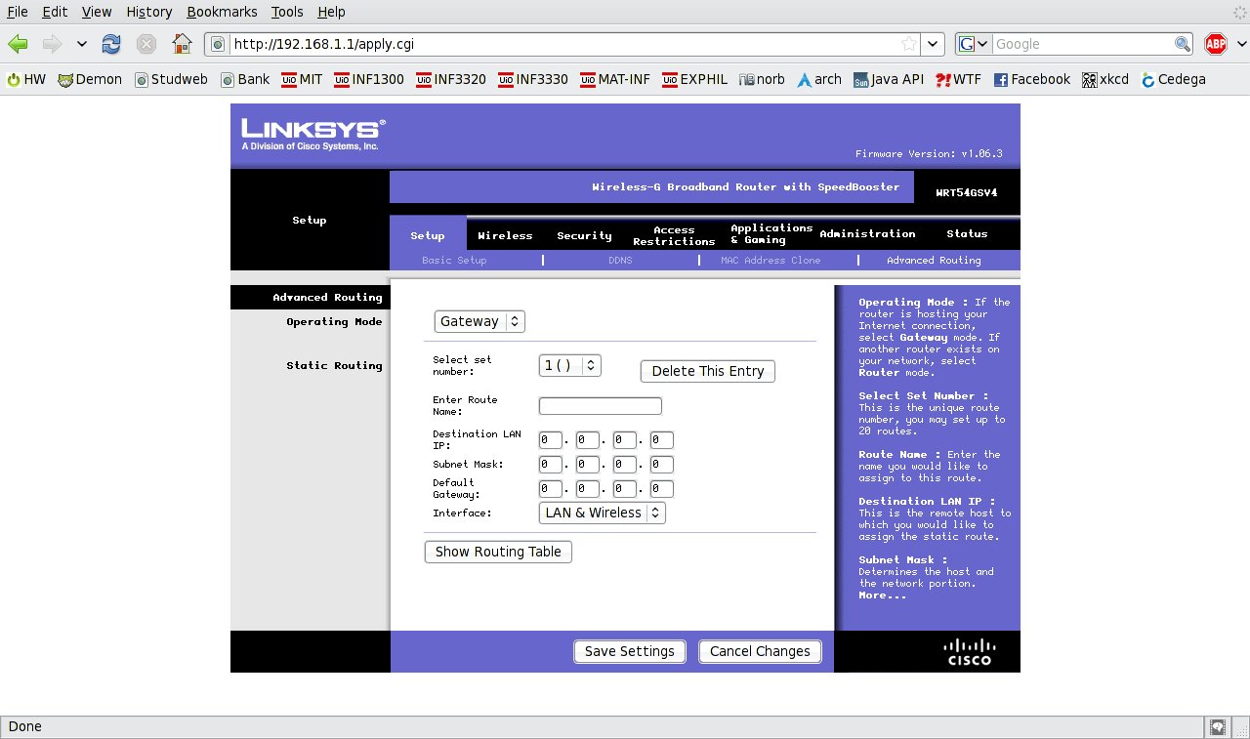1250x739 pixels.
Task: Click the Delete This Entry button
Action: 708,371
